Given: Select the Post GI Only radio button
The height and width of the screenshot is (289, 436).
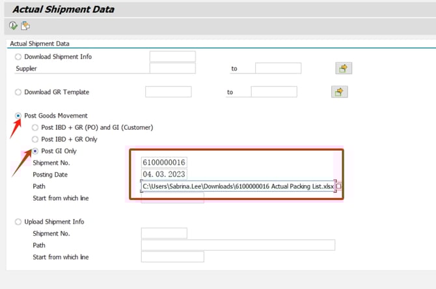Looking at the screenshot, I should 35,151.
